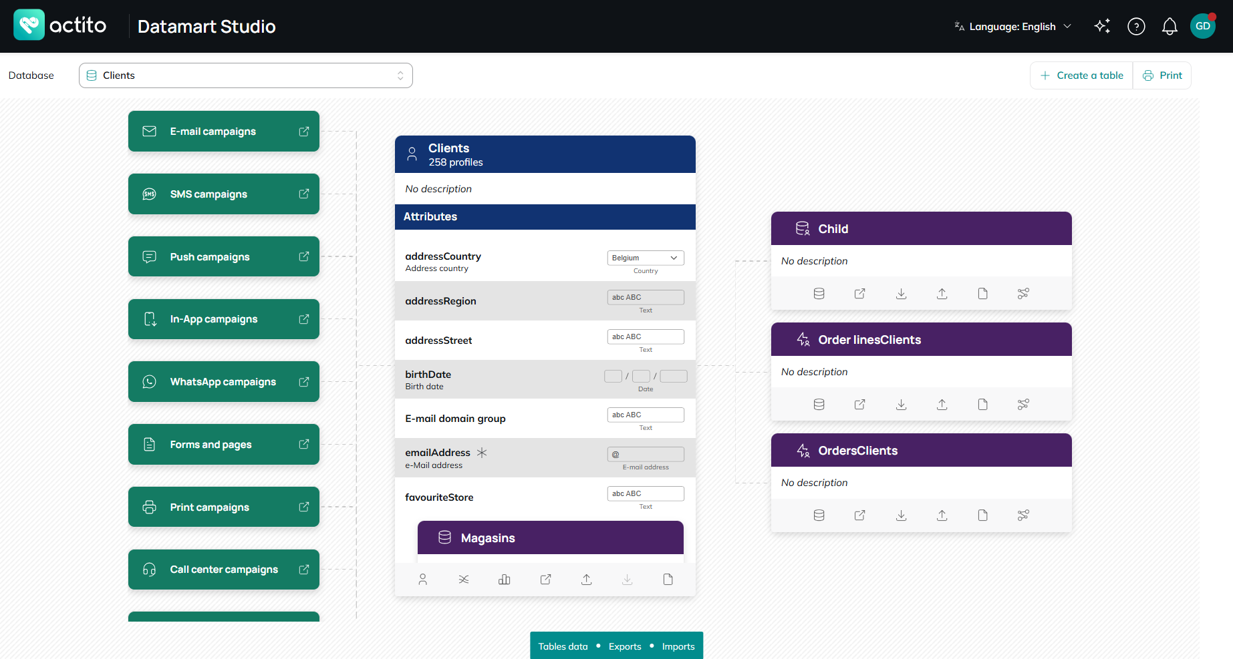The image size is (1233, 659).
Task: Open the GD user avatar menu
Action: pyautogui.click(x=1203, y=26)
